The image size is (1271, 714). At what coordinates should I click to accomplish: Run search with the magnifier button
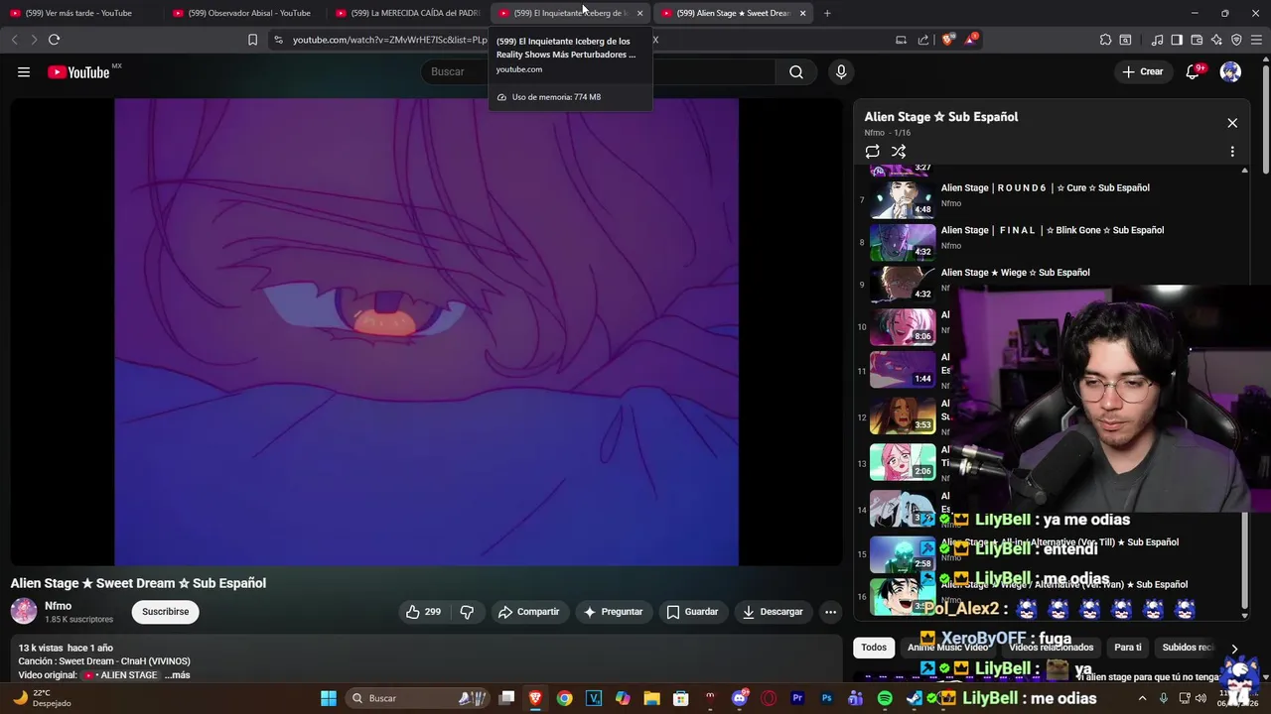click(796, 71)
